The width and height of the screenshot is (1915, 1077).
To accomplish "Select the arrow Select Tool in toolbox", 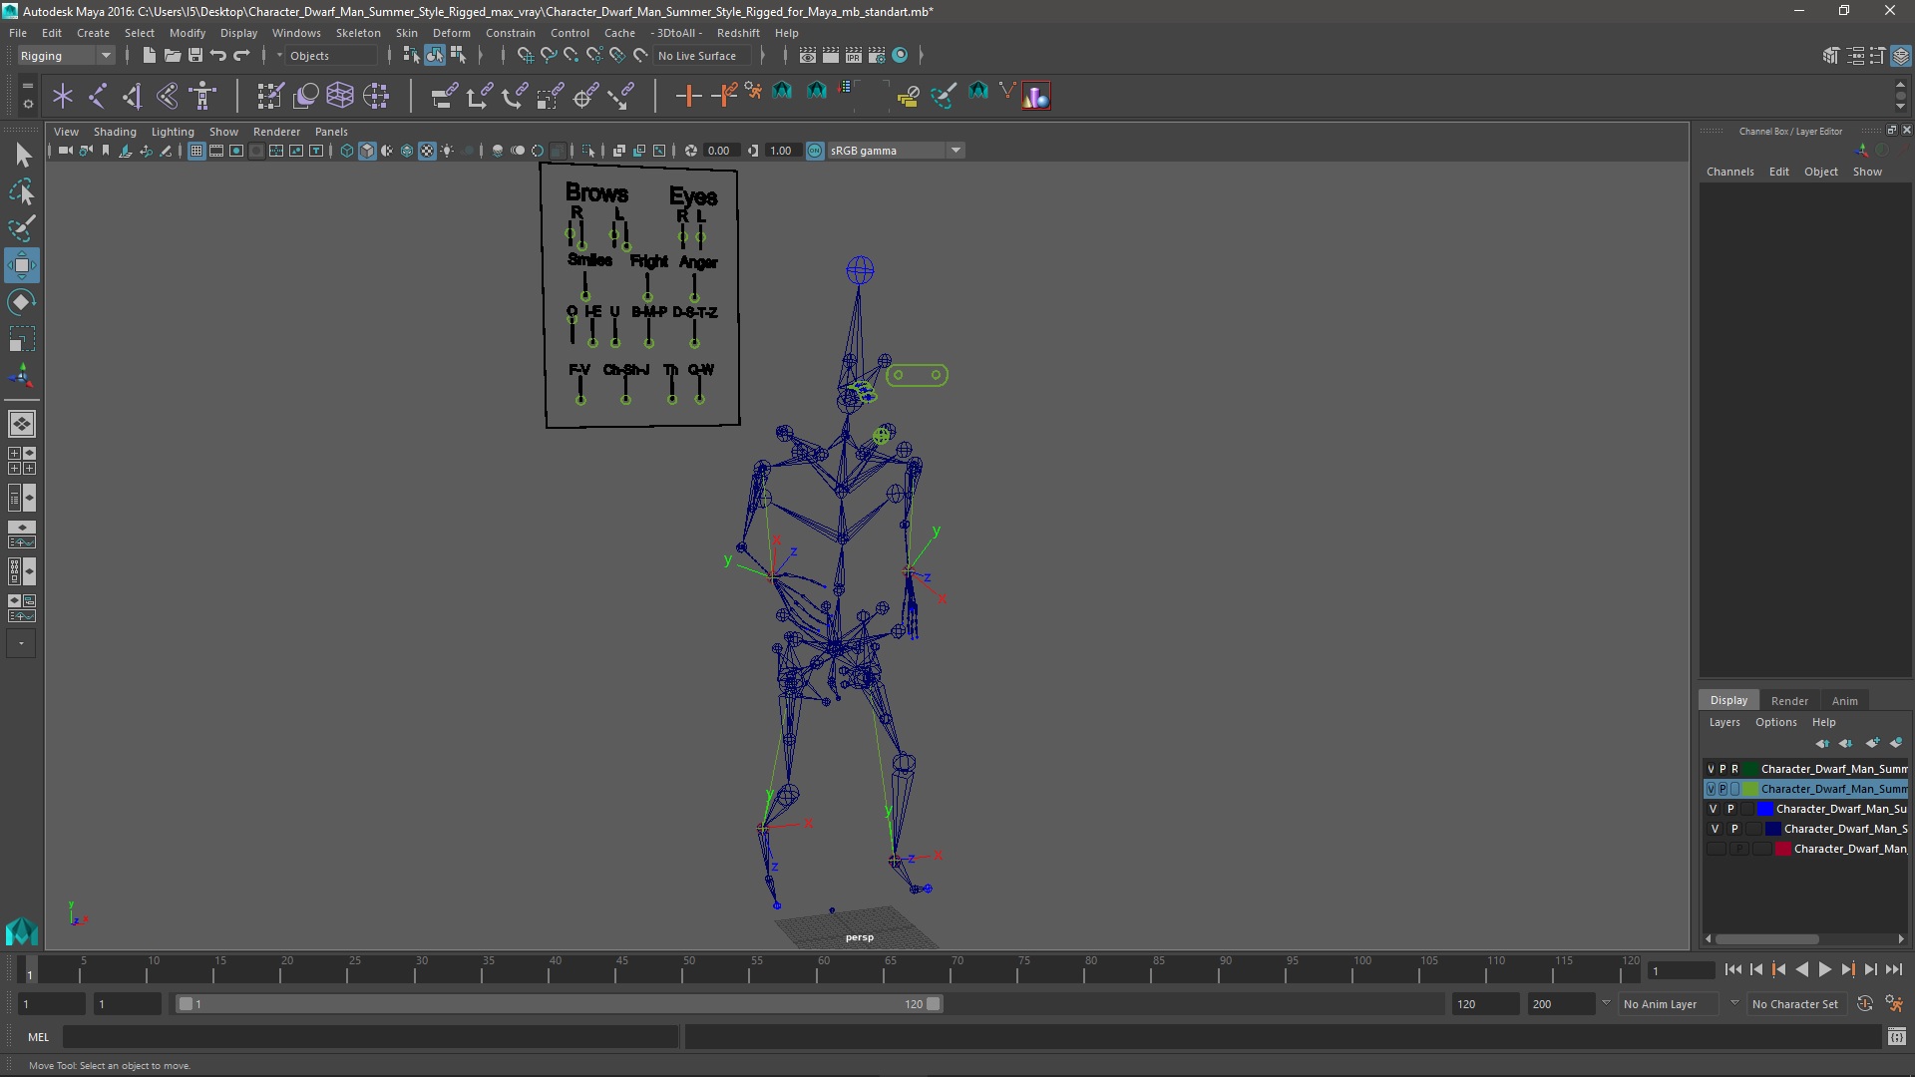I will 22,155.
